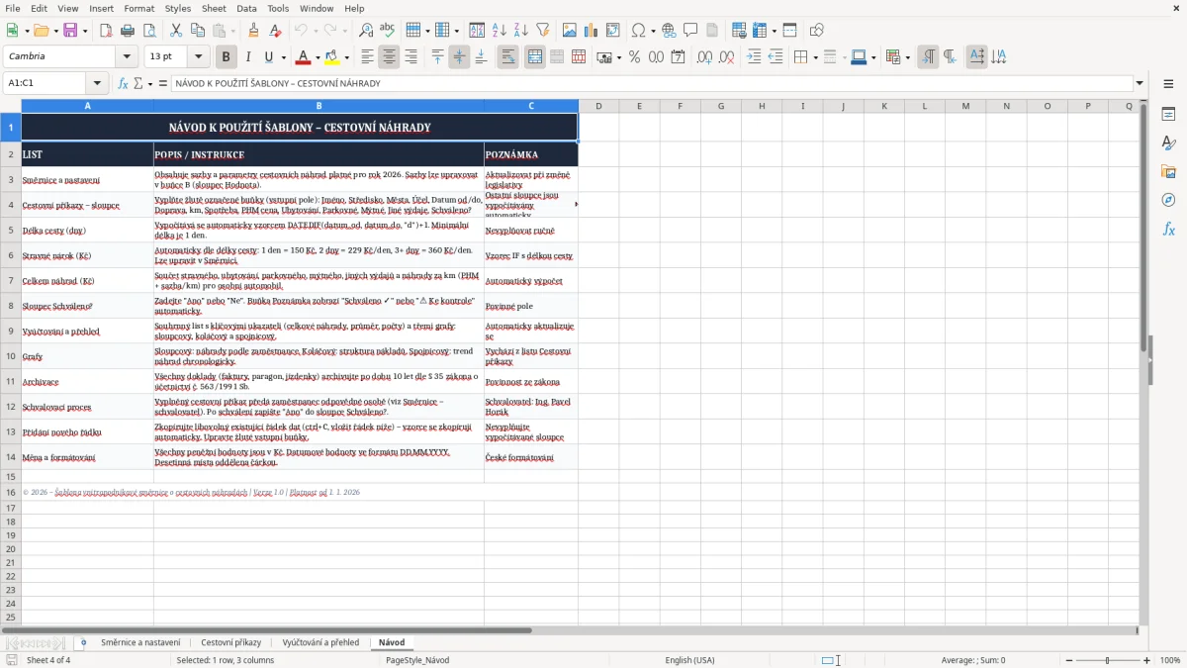The height and width of the screenshot is (668, 1187).
Task: Click the Format as Percent icon
Action: point(634,57)
